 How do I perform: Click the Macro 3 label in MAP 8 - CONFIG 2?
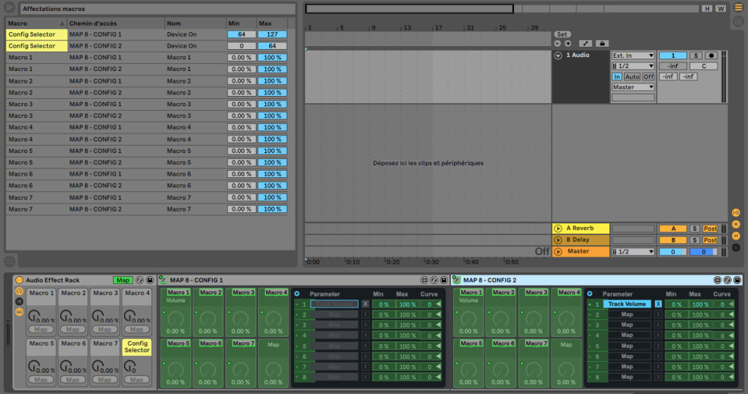click(536, 292)
